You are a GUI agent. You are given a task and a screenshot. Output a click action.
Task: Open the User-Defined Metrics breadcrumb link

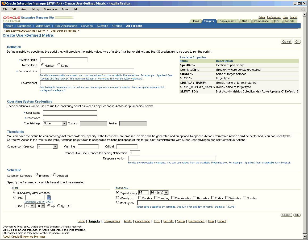[64, 31]
